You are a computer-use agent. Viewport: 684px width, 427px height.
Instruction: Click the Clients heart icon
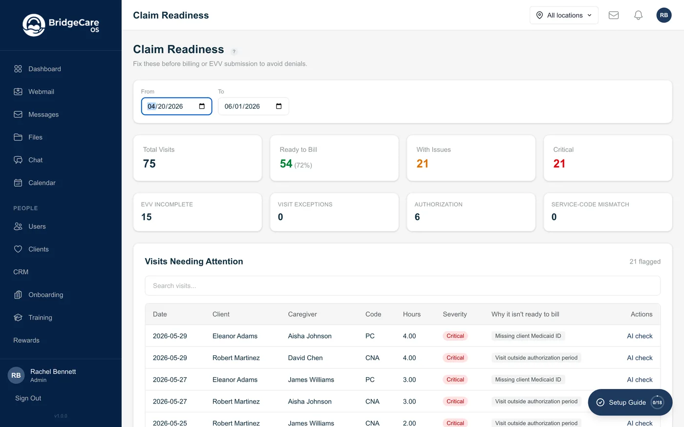click(x=18, y=249)
